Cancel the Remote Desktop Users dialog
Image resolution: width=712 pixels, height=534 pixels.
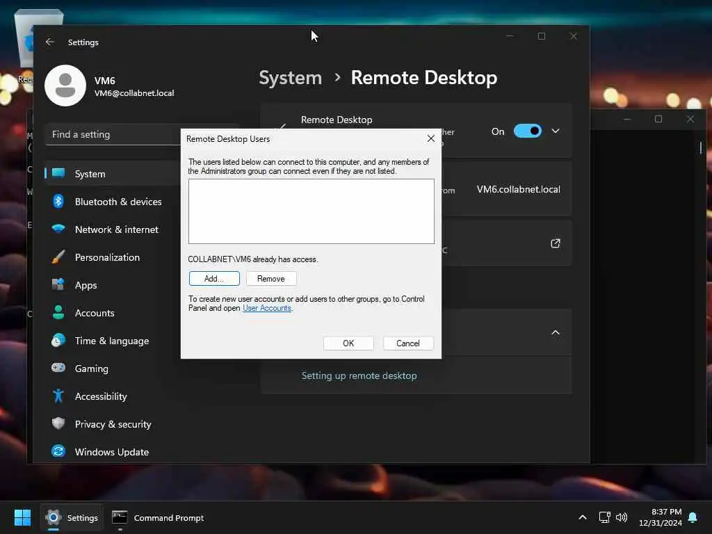click(407, 343)
